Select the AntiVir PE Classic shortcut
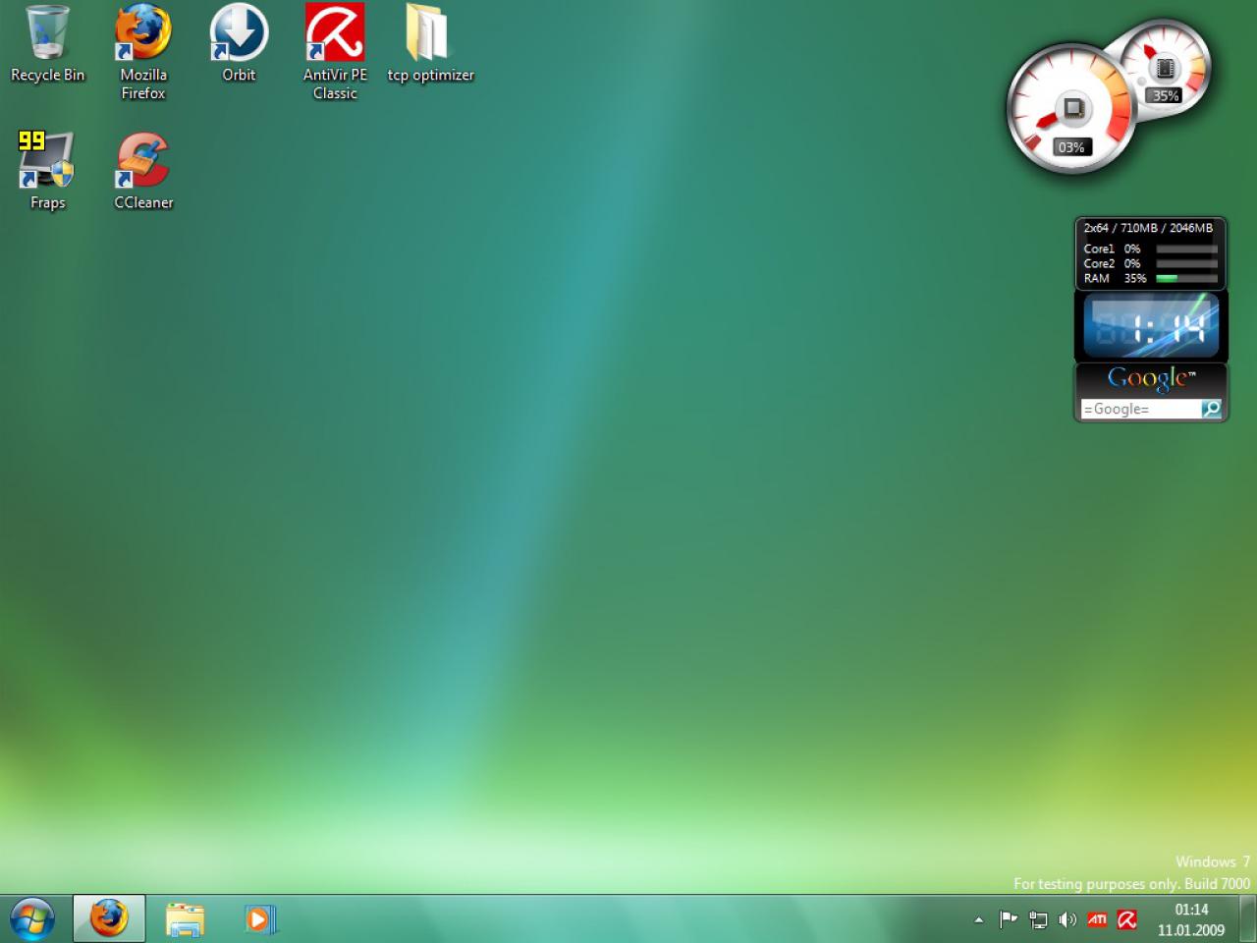This screenshot has height=943, width=1257. pos(335,51)
